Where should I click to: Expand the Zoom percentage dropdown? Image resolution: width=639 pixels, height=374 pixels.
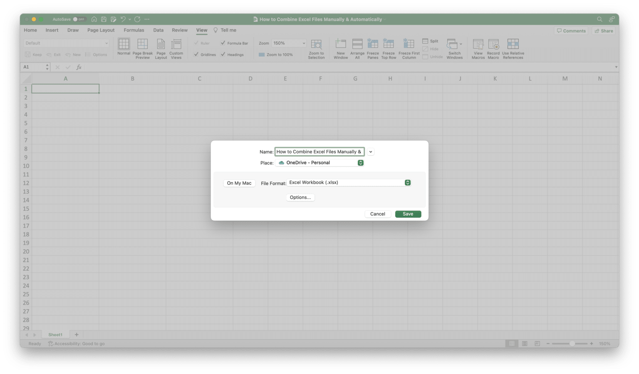303,43
